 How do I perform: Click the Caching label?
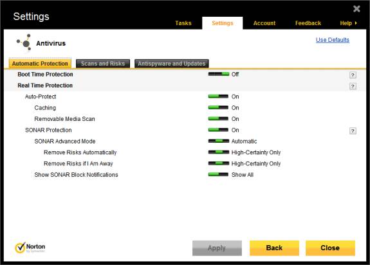click(45, 108)
